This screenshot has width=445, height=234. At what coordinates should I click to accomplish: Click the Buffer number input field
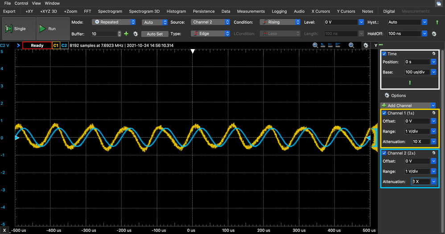[x=103, y=34]
